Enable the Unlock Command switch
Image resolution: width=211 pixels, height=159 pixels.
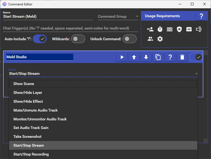click(130, 39)
